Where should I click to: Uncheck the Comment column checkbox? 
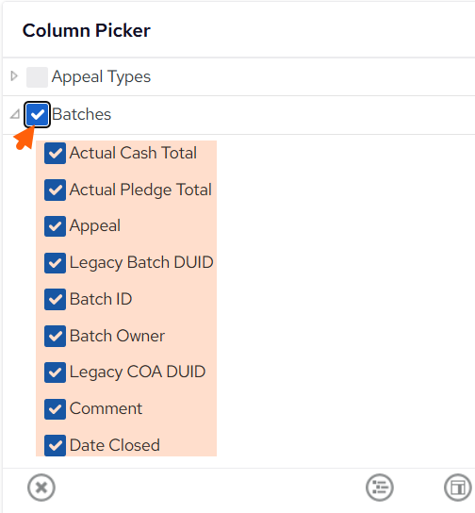55,409
